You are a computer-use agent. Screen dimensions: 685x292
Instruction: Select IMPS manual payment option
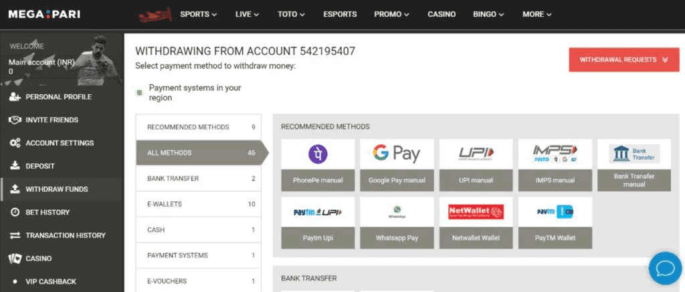click(555, 154)
